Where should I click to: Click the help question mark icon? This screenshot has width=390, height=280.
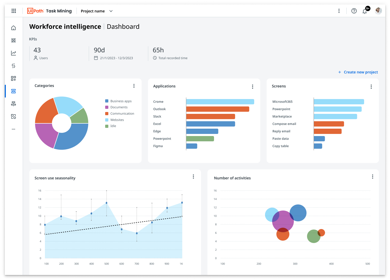point(354,11)
